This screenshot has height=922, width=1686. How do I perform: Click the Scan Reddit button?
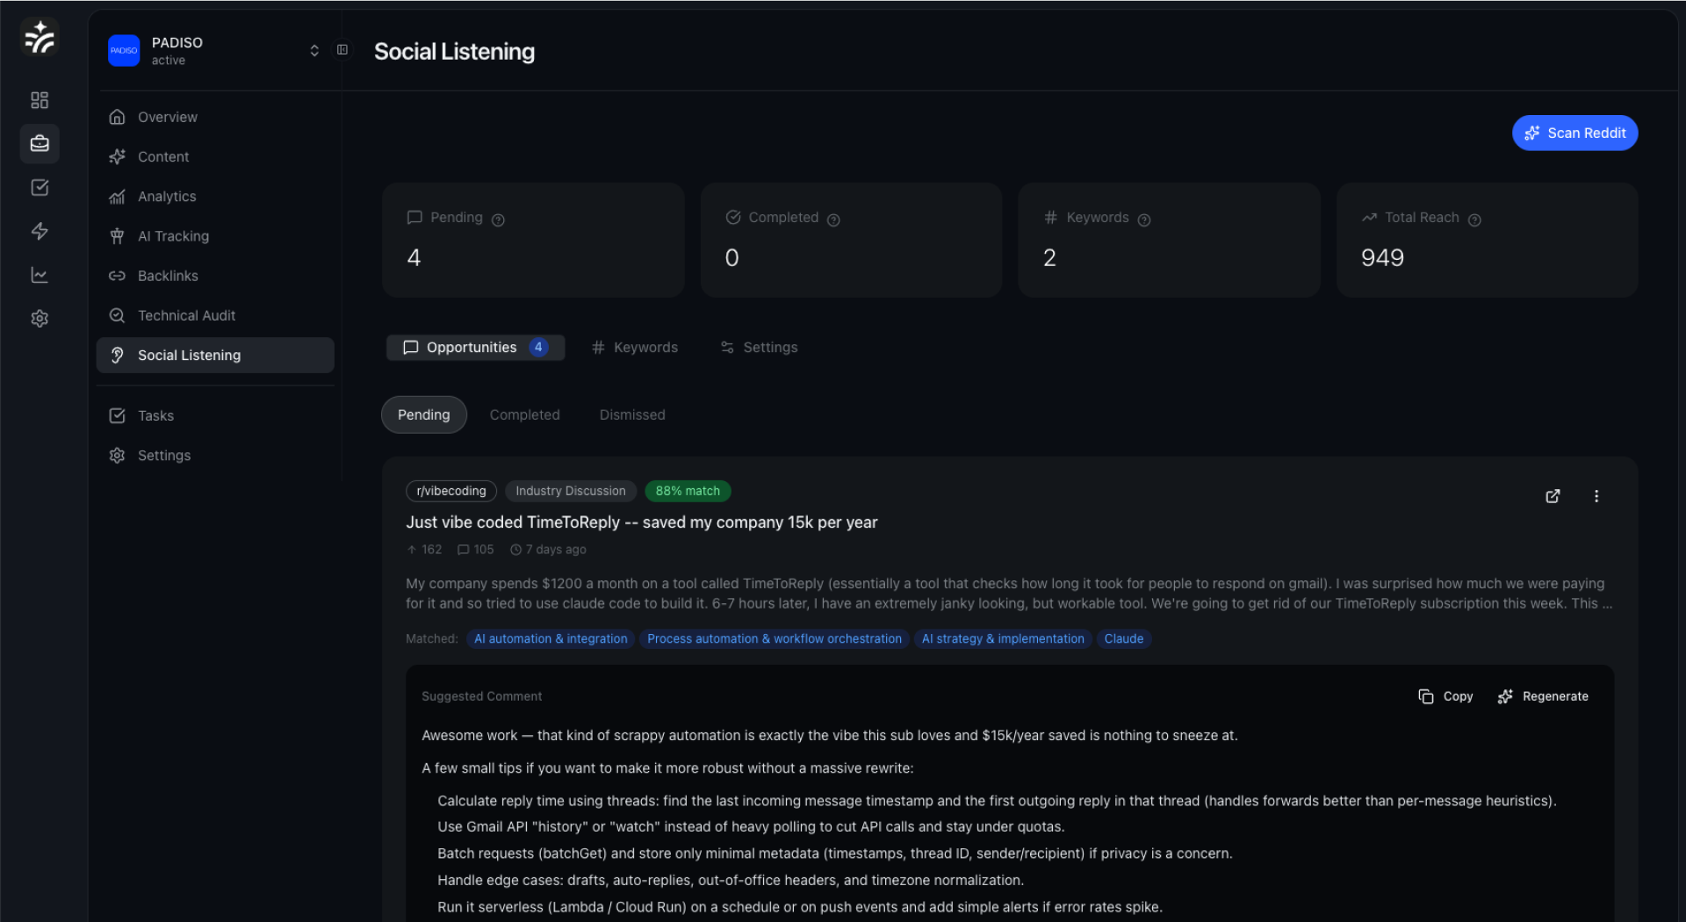coord(1574,133)
